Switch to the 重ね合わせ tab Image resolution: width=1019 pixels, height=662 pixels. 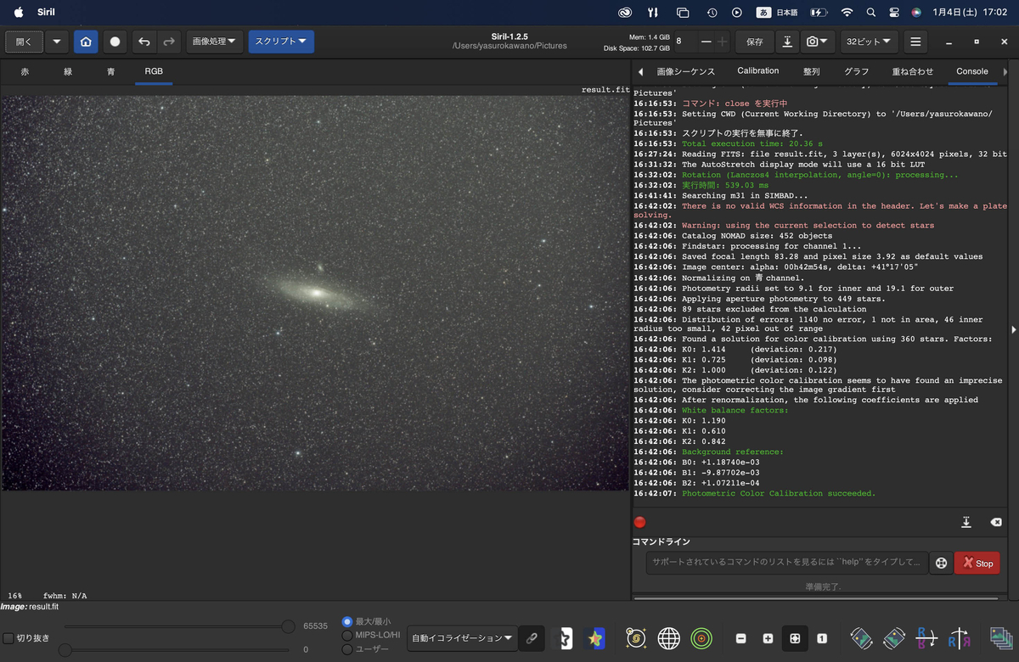click(x=913, y=71)
